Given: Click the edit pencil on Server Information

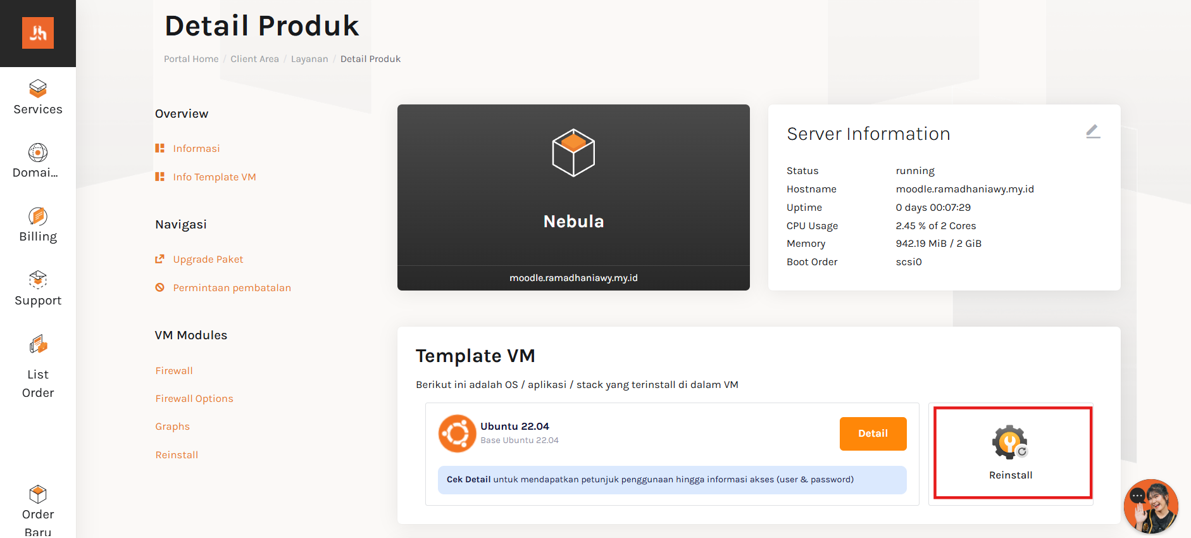Looking at the screenshot, I should (x=1093, y=131).
